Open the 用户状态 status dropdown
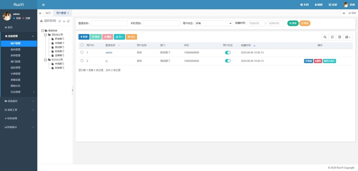 [x=213, y=23]
